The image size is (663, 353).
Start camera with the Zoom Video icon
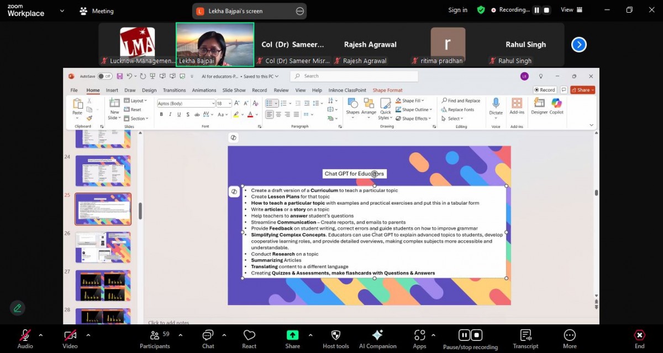click(70, 335)
